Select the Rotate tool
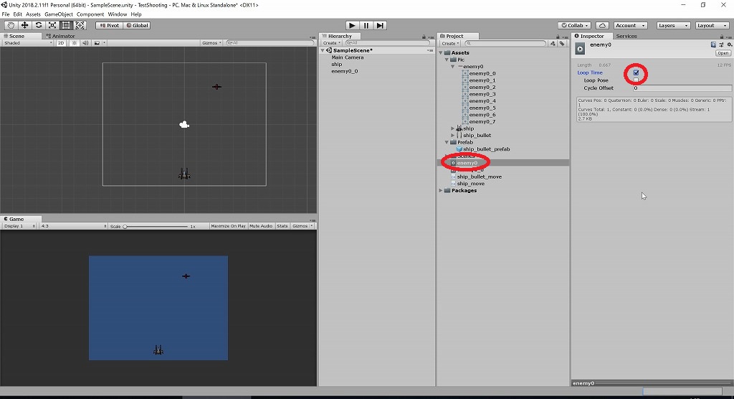Viewport: 734px width, 399px height. coord(39,25)
